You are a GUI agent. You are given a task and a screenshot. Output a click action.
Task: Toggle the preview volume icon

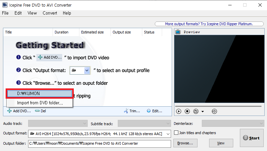(214, 111)
